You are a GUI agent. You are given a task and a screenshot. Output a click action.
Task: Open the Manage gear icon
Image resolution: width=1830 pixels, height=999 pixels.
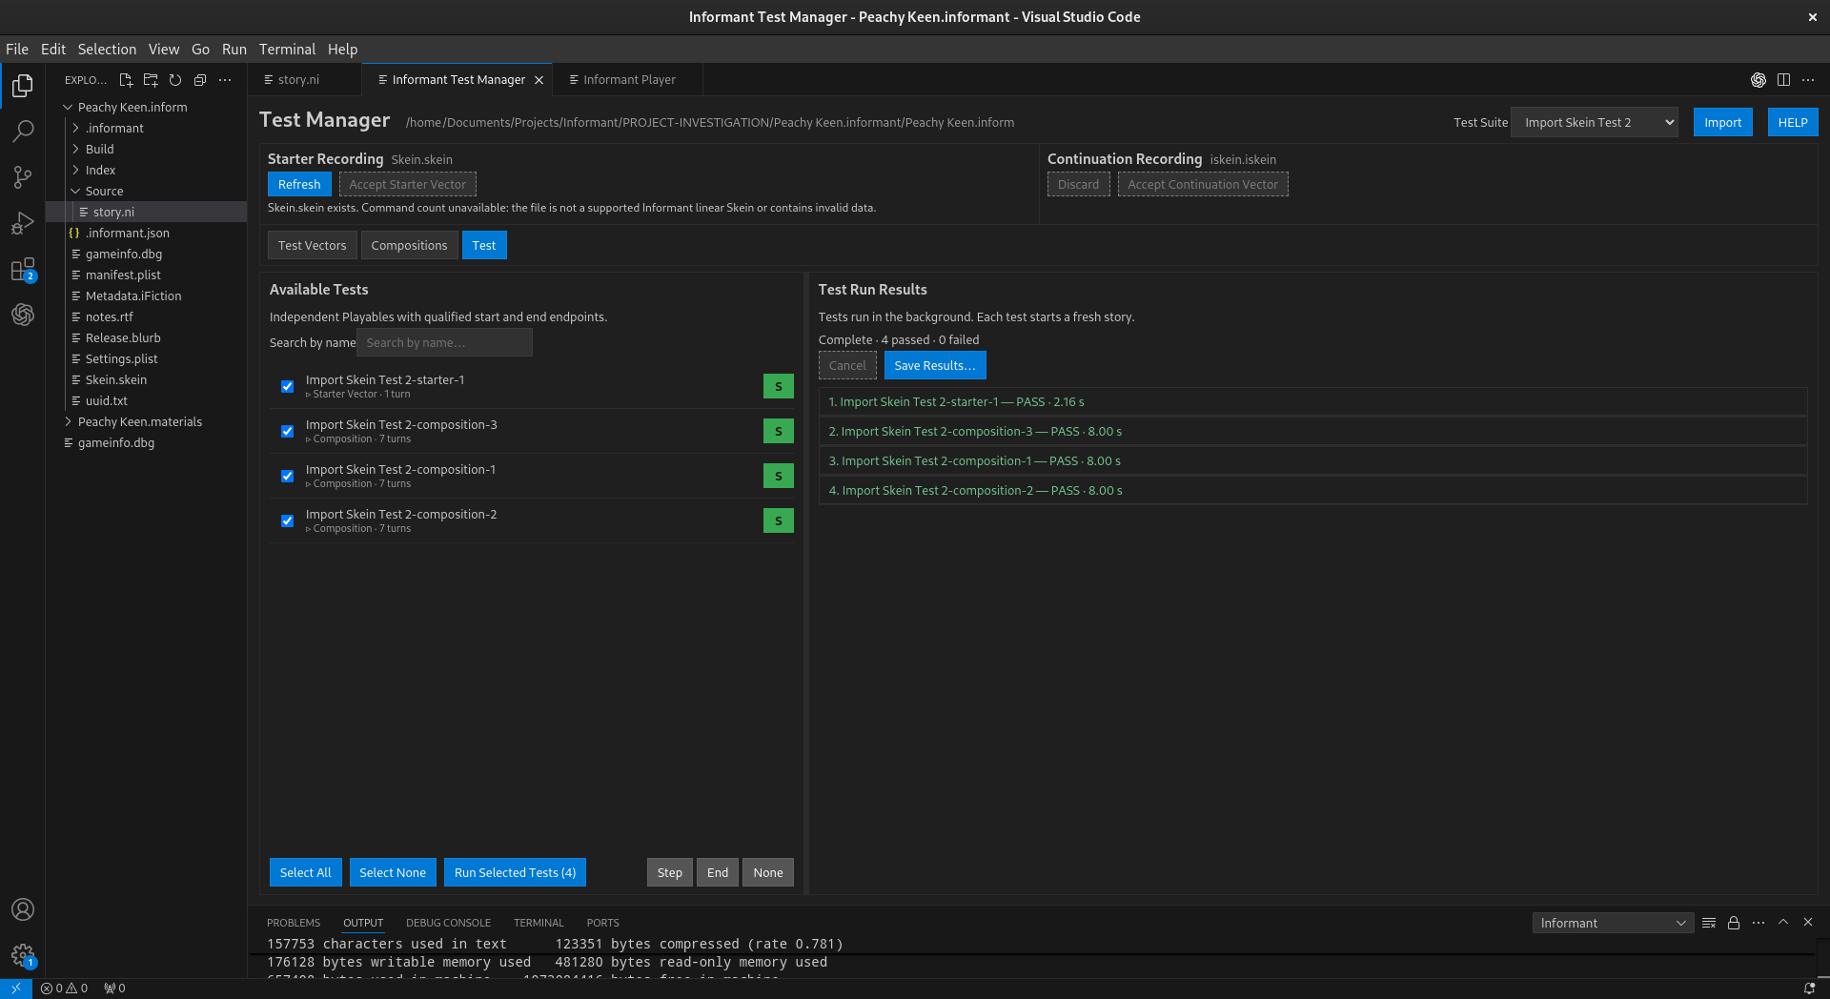click(23, 955)
